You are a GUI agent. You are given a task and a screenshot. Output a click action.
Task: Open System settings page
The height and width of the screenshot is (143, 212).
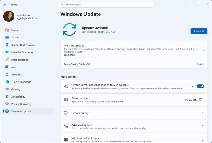[x=29, y=37]
